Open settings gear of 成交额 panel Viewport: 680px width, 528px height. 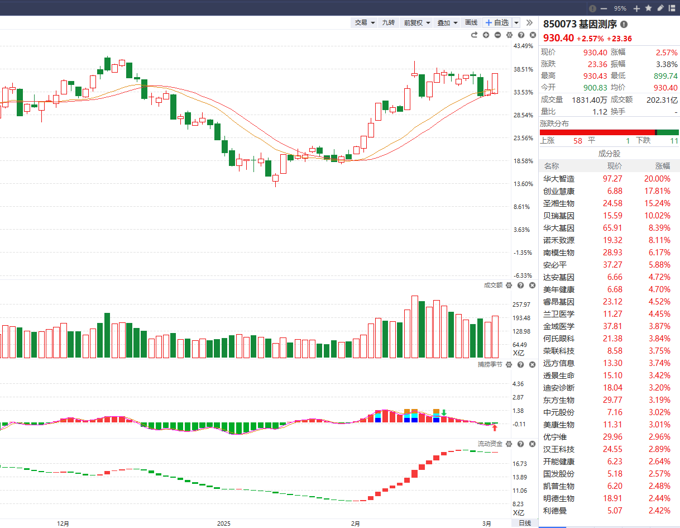pos(509,285)
